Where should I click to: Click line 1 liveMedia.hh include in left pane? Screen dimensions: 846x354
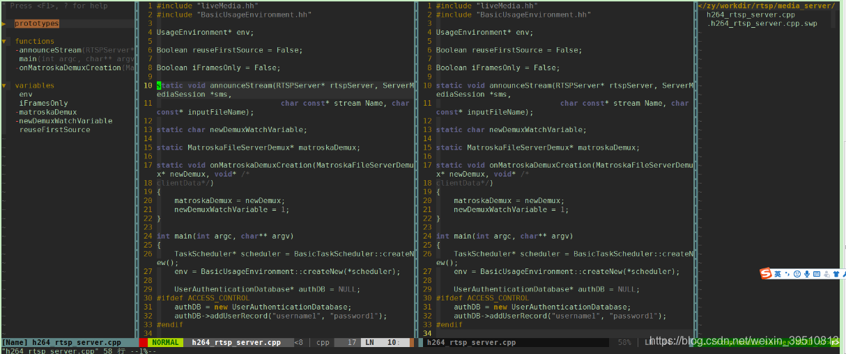click(207, 6)
